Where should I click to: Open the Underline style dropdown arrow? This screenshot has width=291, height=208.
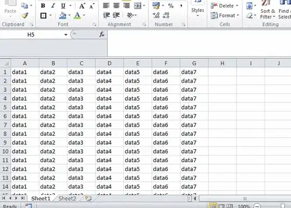71,6
